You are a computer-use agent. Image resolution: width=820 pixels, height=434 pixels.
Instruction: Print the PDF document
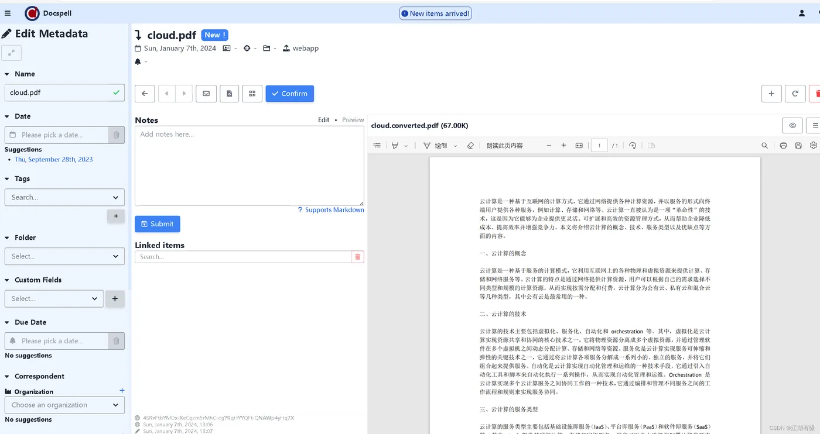click(x=783, y=146)
